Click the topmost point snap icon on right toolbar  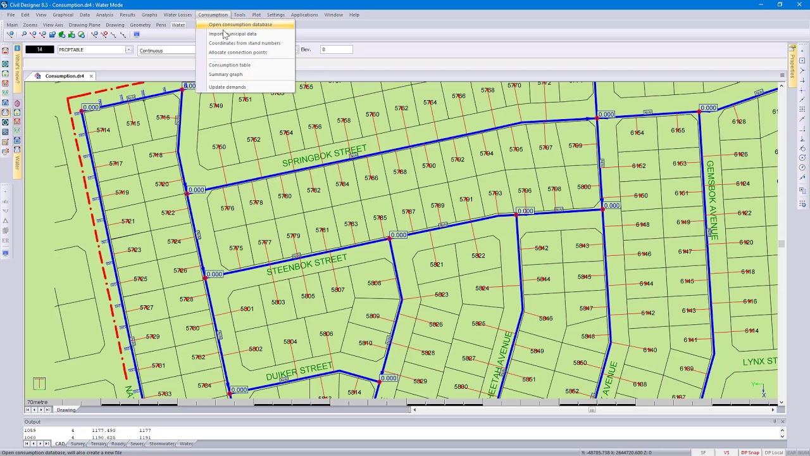point(802,50)
